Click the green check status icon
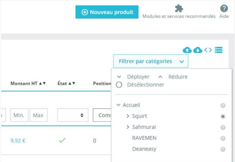The image size is (235, 162). 62,141
